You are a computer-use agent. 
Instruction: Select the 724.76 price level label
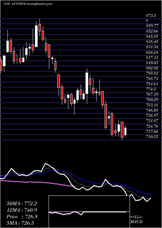coord(152,126)
